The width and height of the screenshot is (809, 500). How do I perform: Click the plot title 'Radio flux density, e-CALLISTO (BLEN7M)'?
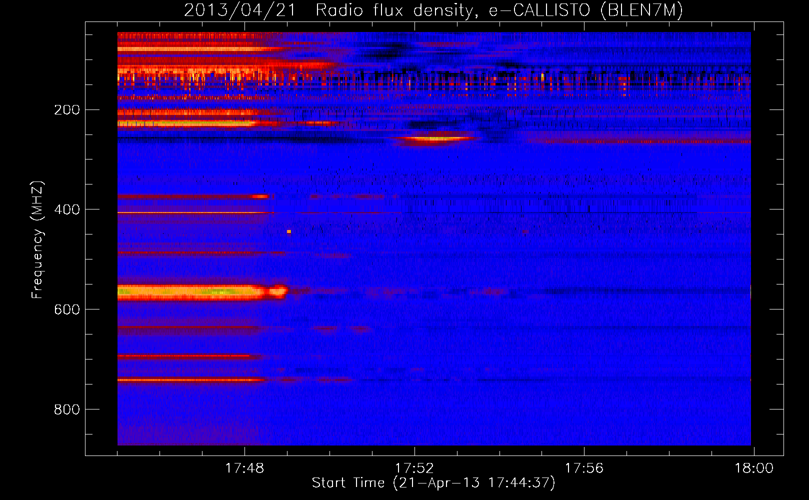499,10
